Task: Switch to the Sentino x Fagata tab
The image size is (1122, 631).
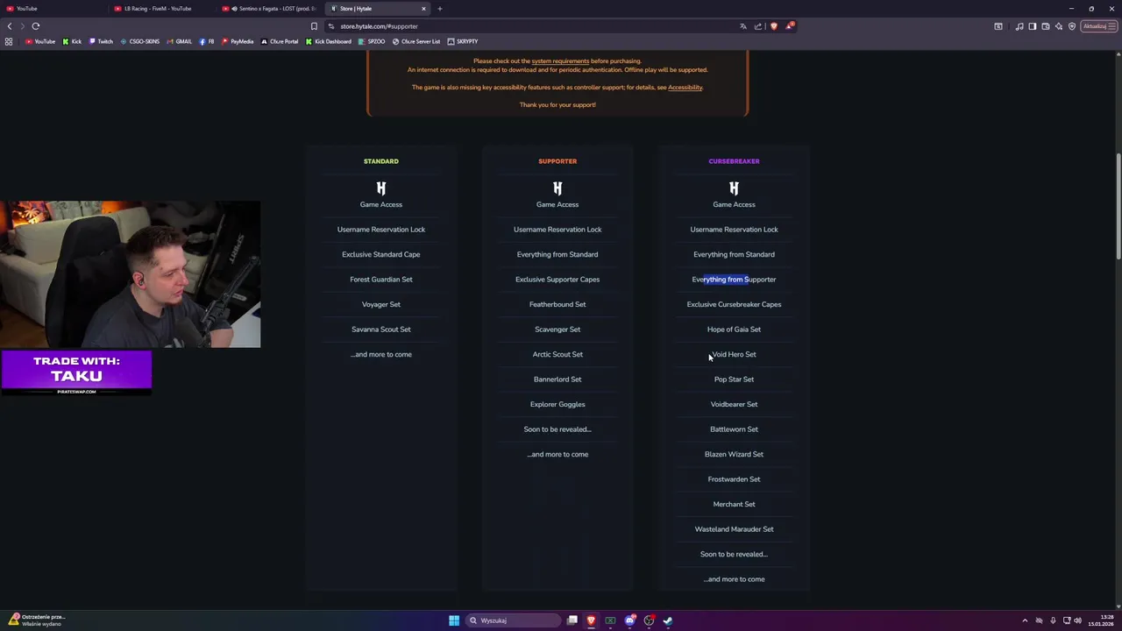Action: point(271,9)
